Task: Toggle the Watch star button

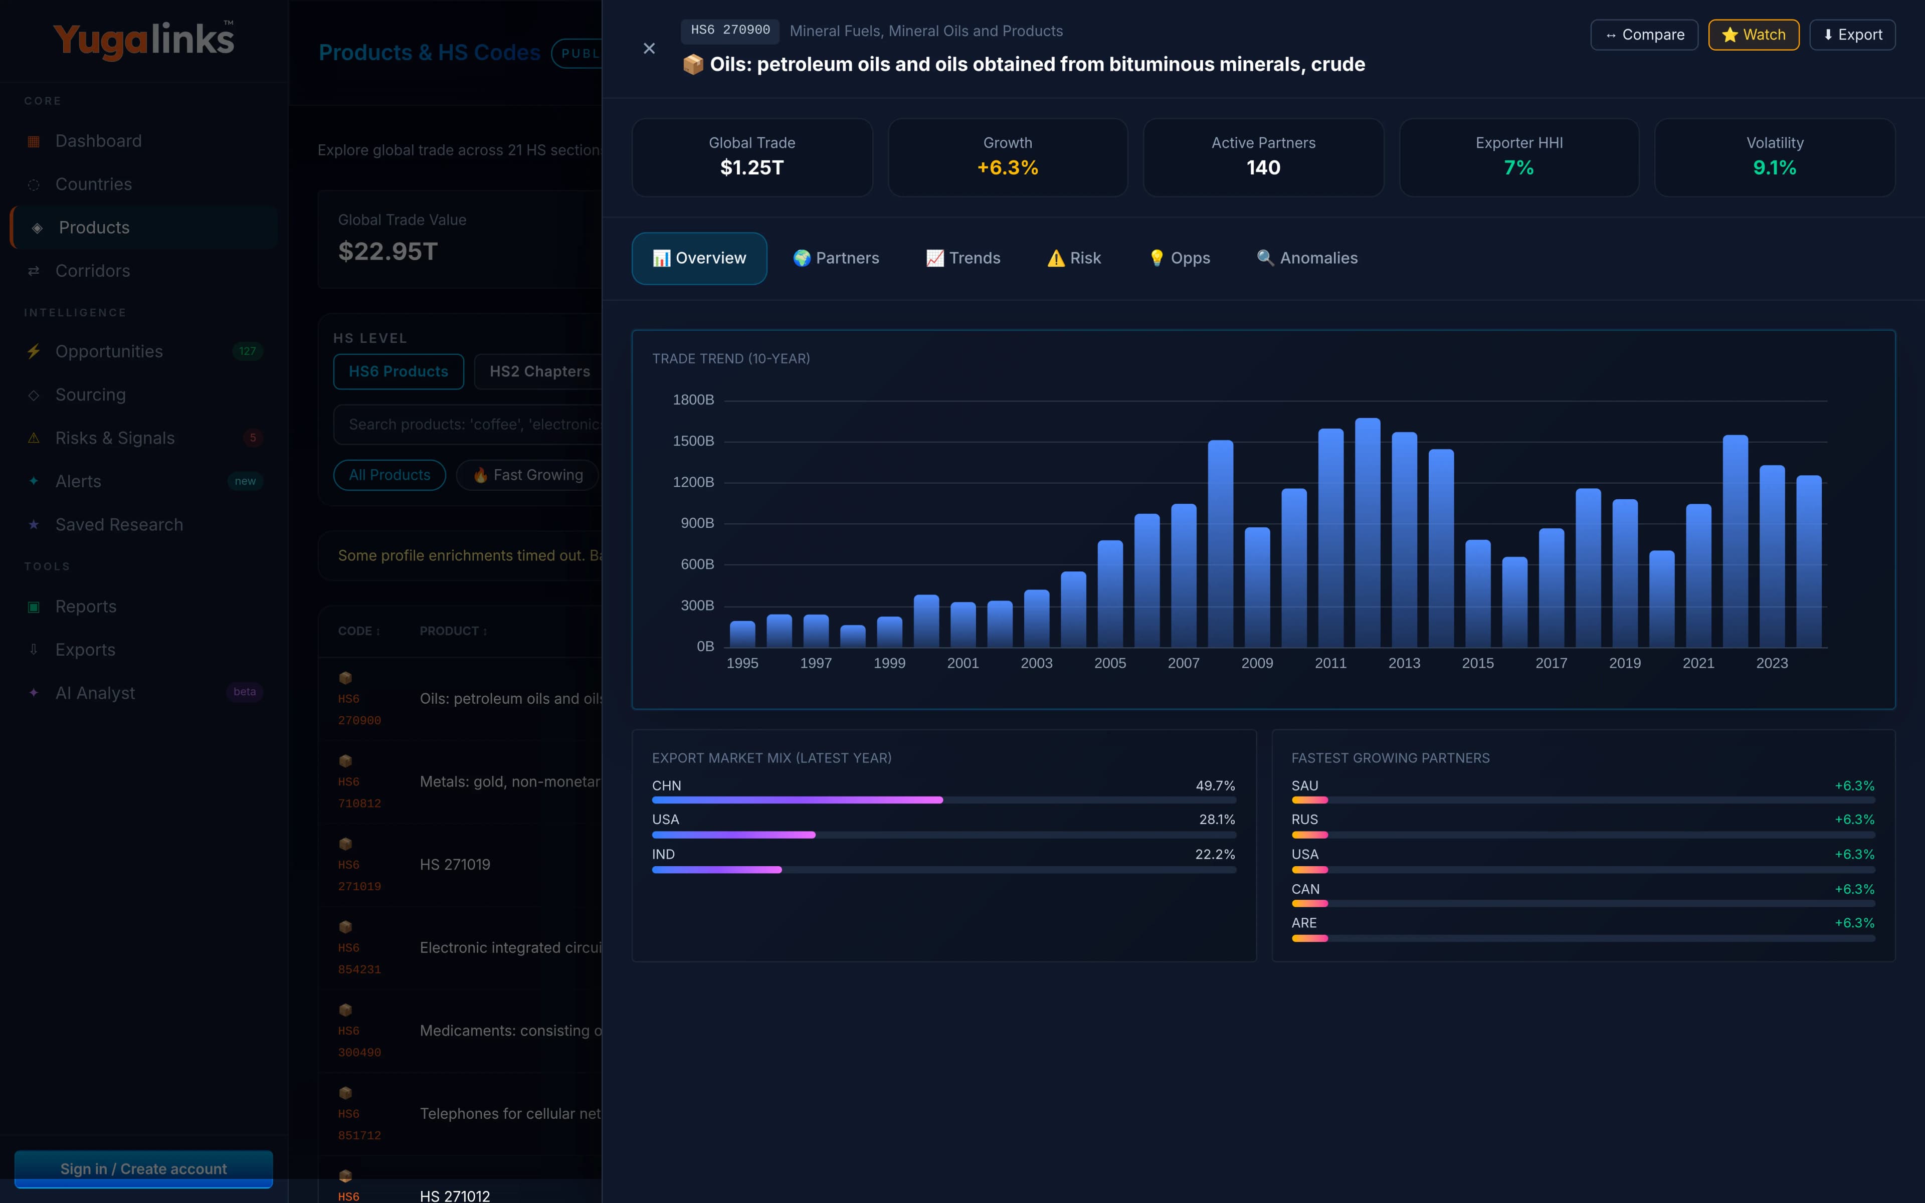Action: pyautogui.click(x=1753, y=35)
